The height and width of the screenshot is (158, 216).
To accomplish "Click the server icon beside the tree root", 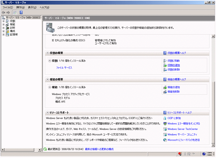I will (x=3, y=18).
